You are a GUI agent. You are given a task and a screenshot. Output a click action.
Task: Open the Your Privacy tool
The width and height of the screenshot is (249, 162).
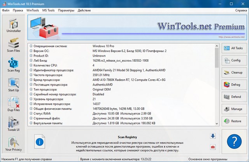click(x=14, y=144)
